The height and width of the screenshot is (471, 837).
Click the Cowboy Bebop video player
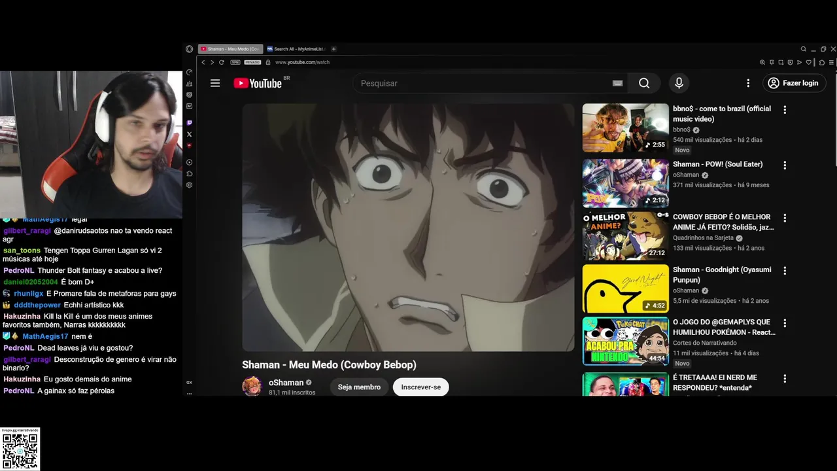pyautogui.click(x=408, y=228)
